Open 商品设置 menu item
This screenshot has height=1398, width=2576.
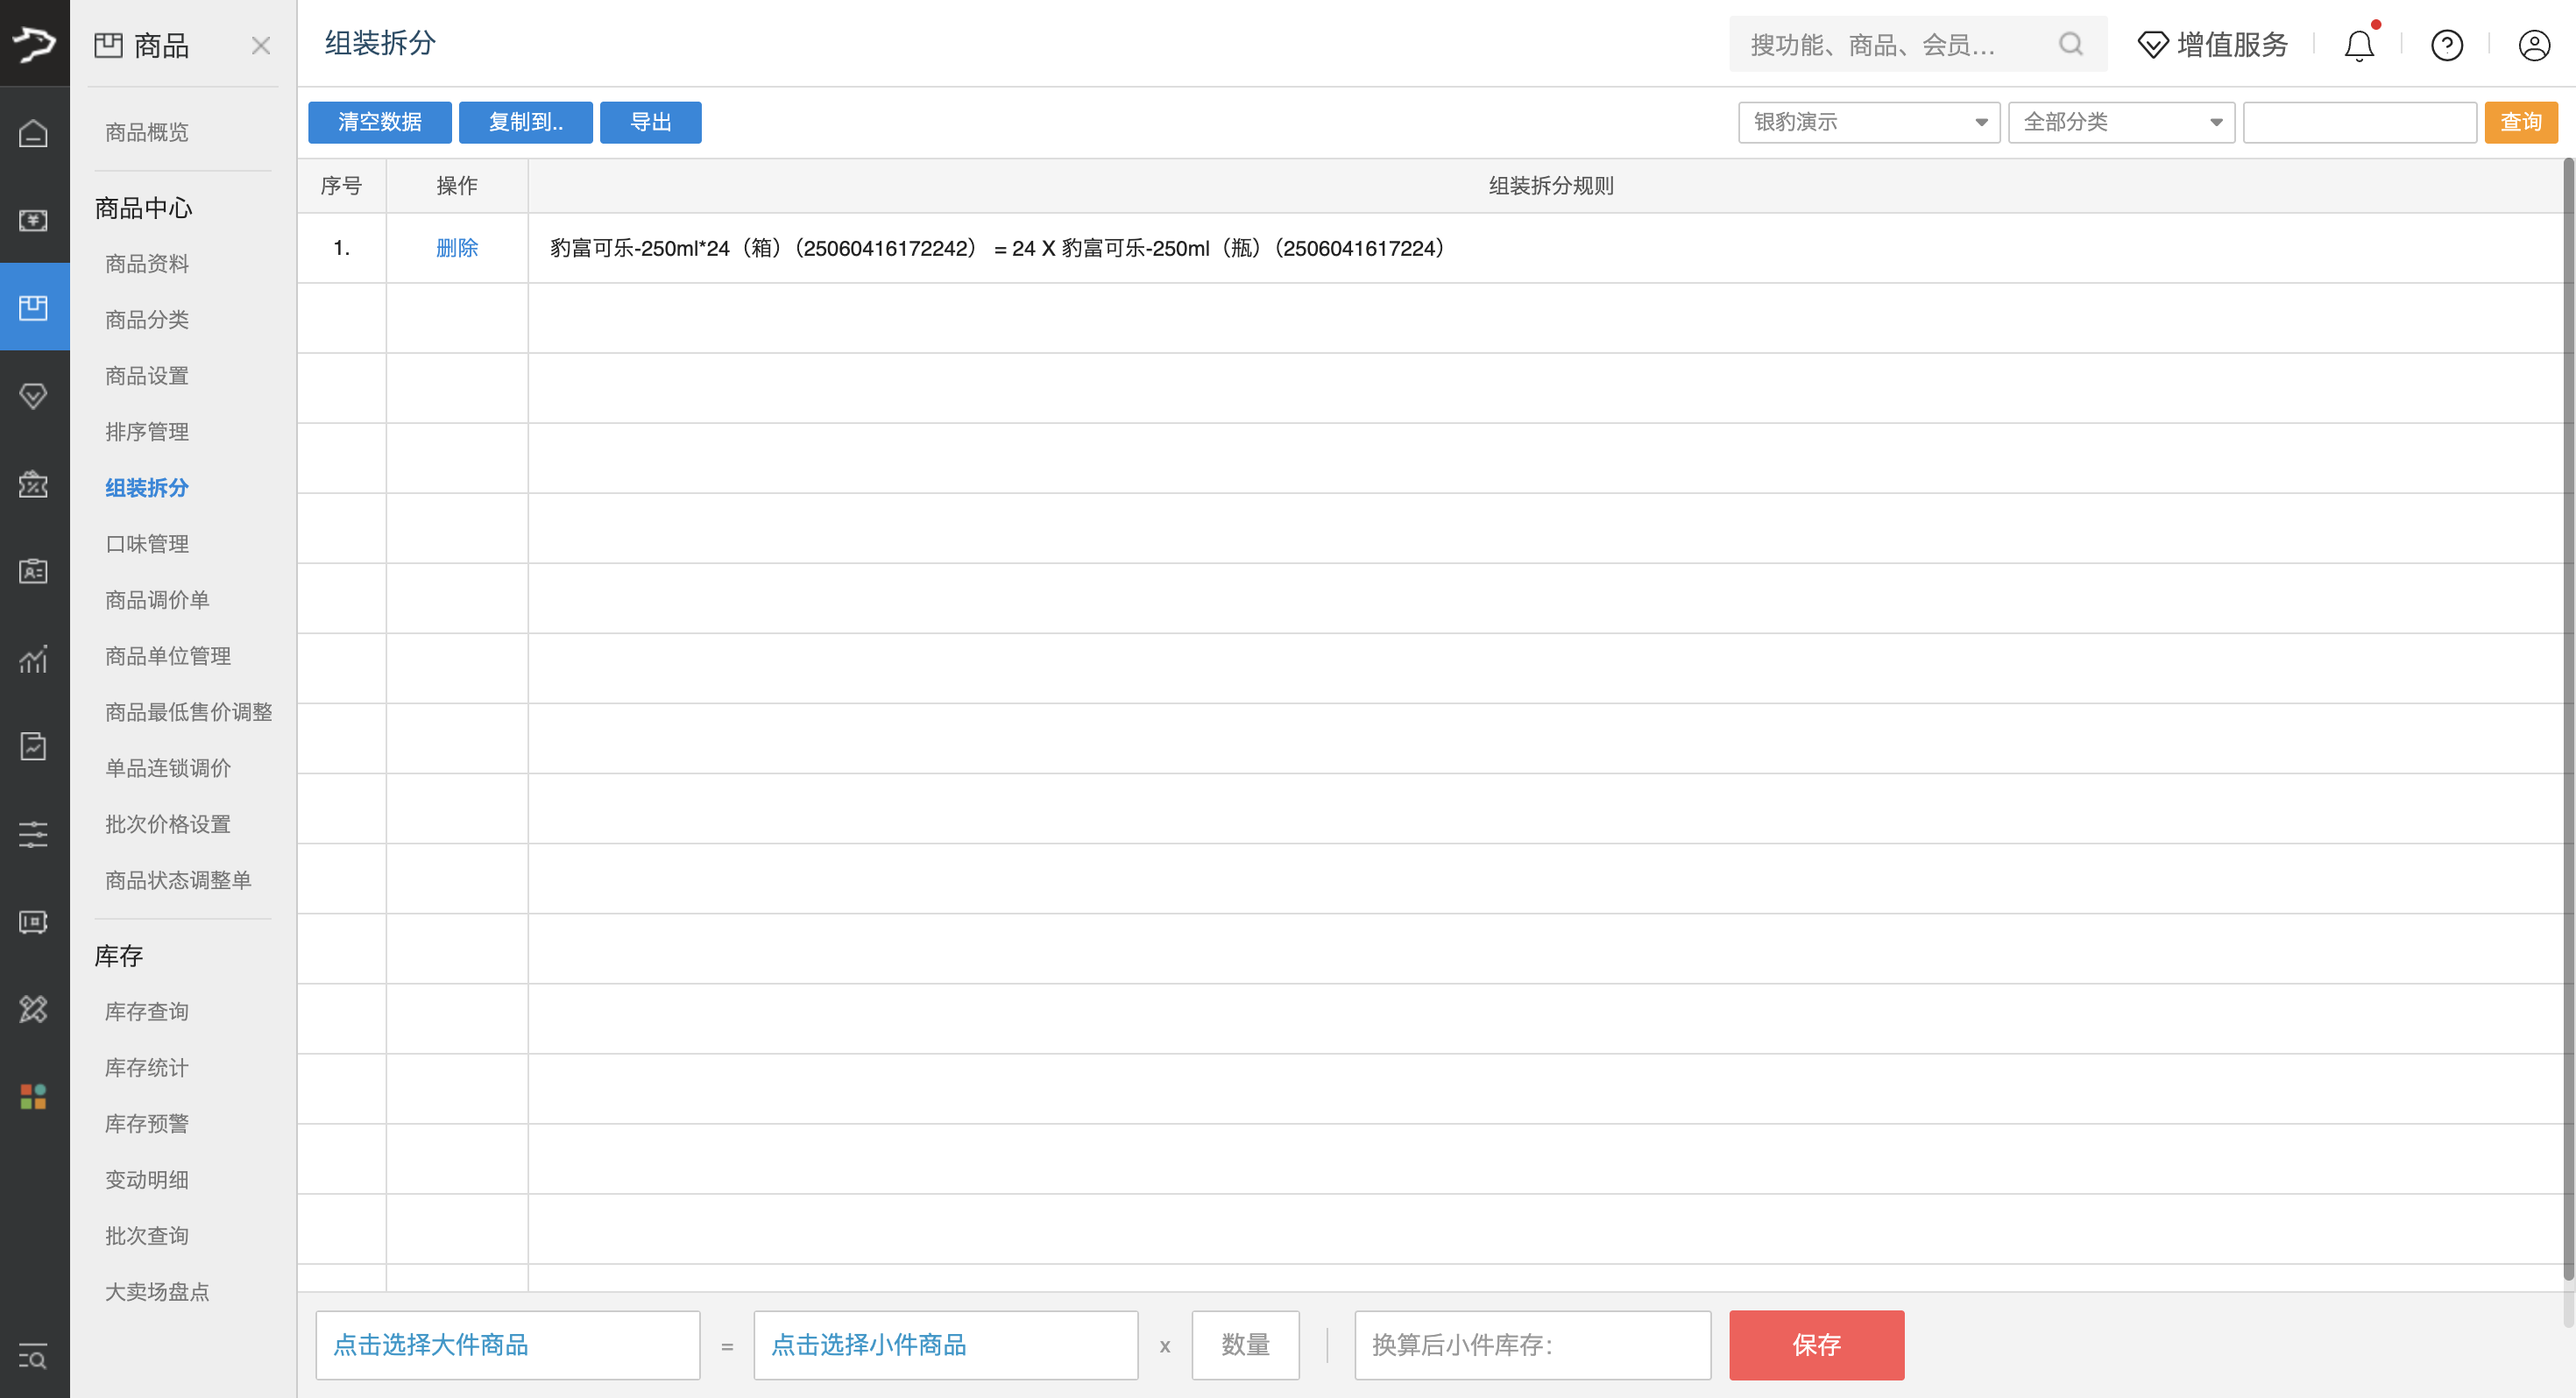[x=147, y=376]
